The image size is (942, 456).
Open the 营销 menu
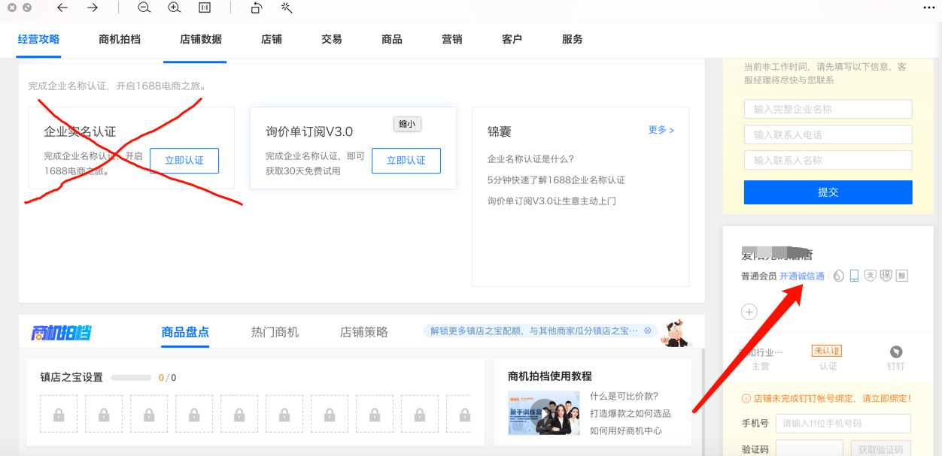click(x=452, y=39)
